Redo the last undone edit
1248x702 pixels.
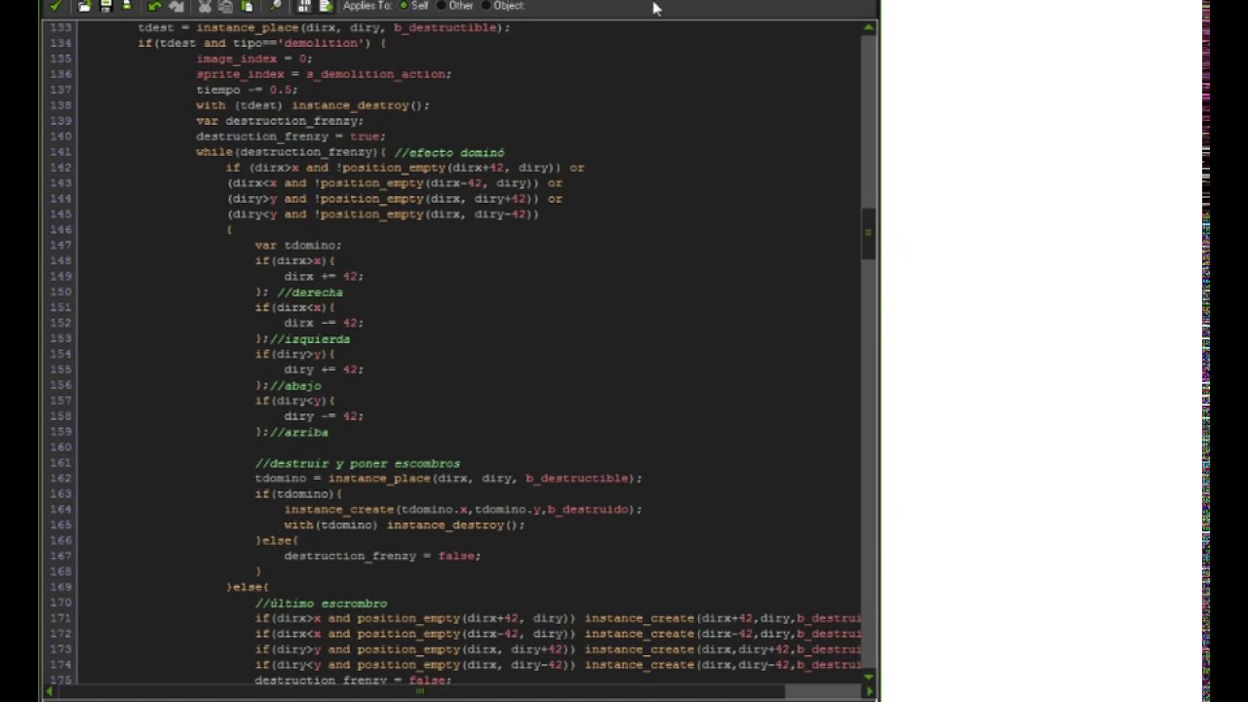(176, 6)
